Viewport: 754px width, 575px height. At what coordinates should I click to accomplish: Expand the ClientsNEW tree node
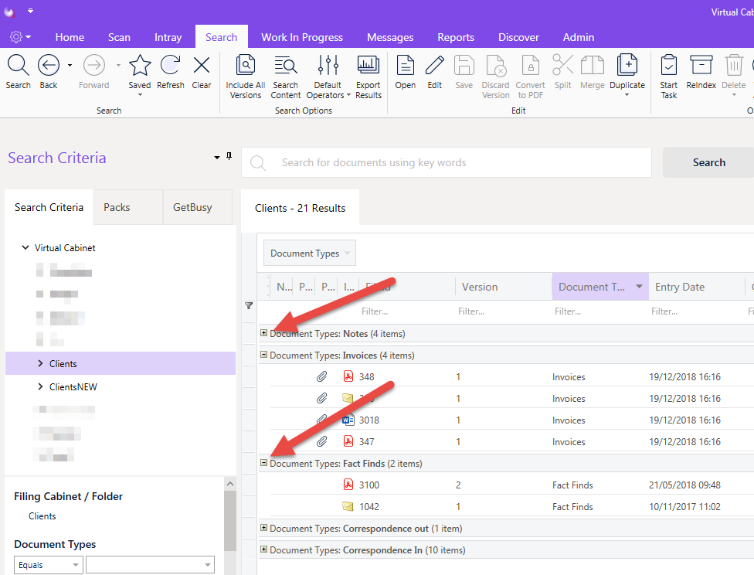(40, 386)
